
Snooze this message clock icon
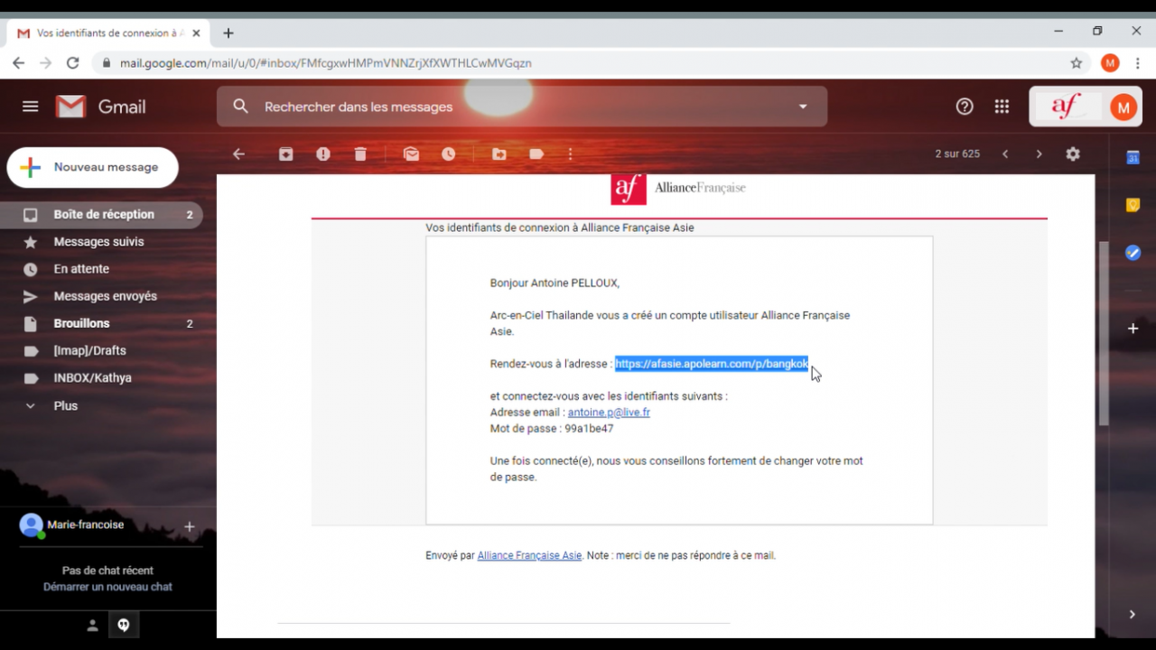[448, 154]
